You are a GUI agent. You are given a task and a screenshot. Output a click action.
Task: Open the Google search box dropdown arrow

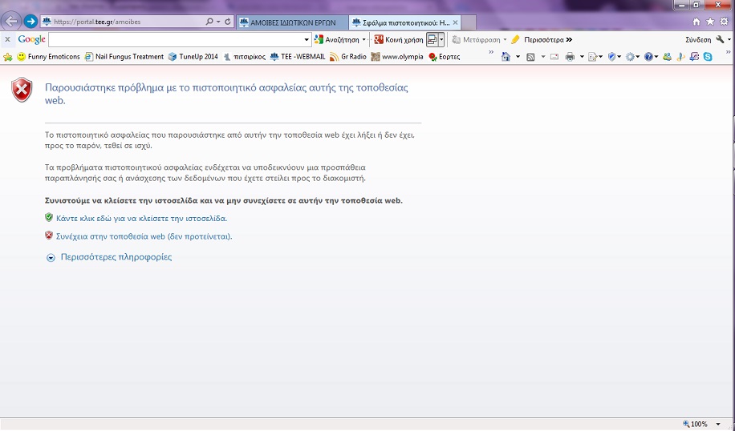307,39
